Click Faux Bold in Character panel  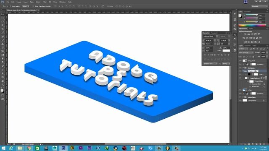tap(205, 55)
